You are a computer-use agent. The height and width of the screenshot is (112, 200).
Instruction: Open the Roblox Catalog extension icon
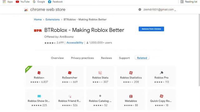(x=100, y=96)
